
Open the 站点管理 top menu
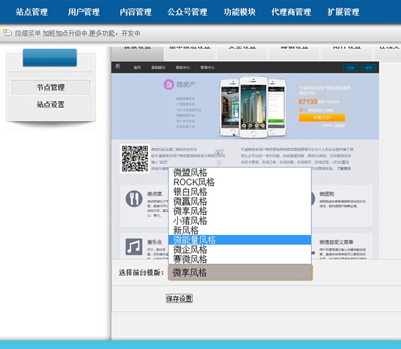pyautogui.click(x=31, y=12)
